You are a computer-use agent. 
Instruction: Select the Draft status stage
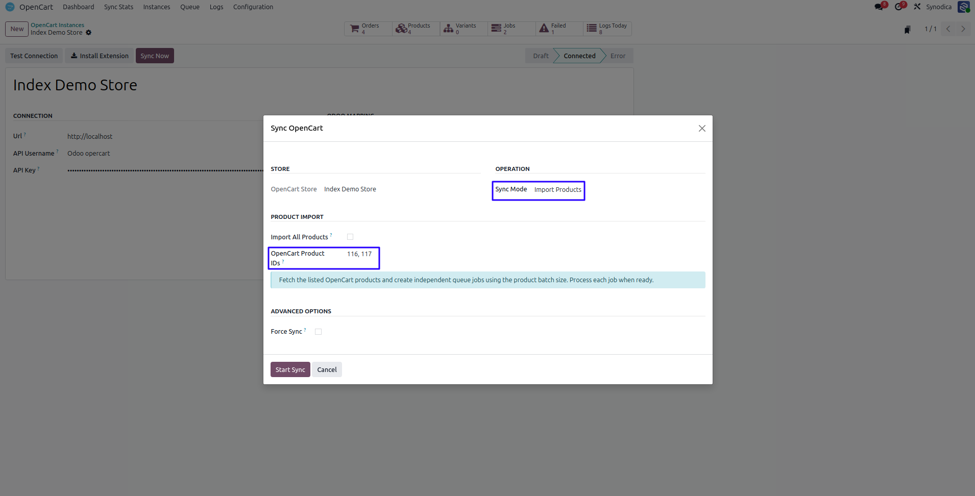(x=541, y=56)
